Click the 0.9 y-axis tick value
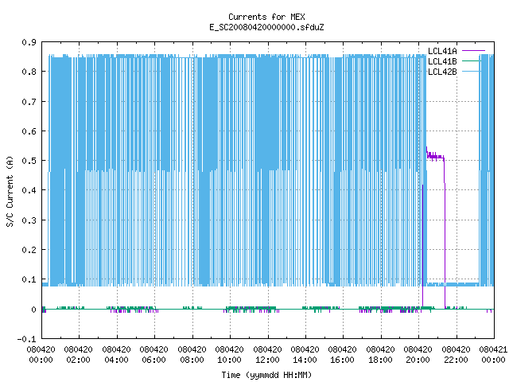The height and width of the screenshot is (382, 509). tap(29, 42)
